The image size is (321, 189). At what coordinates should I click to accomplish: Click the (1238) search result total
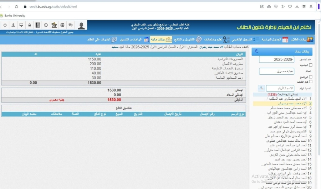click(x=272, y=95)
